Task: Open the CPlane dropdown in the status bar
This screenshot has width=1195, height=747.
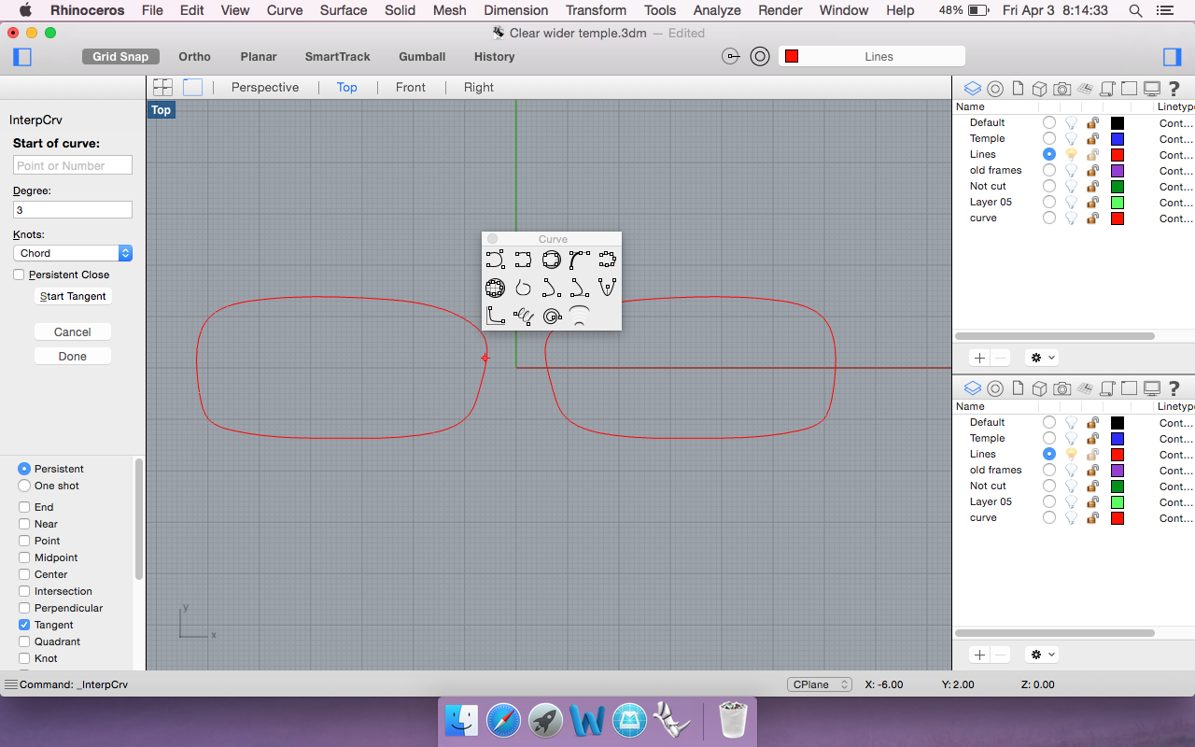Action: pos(820,684)
